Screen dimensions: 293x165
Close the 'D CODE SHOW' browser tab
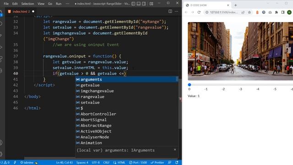click(228, 5)
